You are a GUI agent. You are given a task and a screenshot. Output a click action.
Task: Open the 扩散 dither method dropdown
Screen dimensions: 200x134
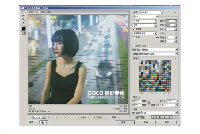tap(145, 25)
